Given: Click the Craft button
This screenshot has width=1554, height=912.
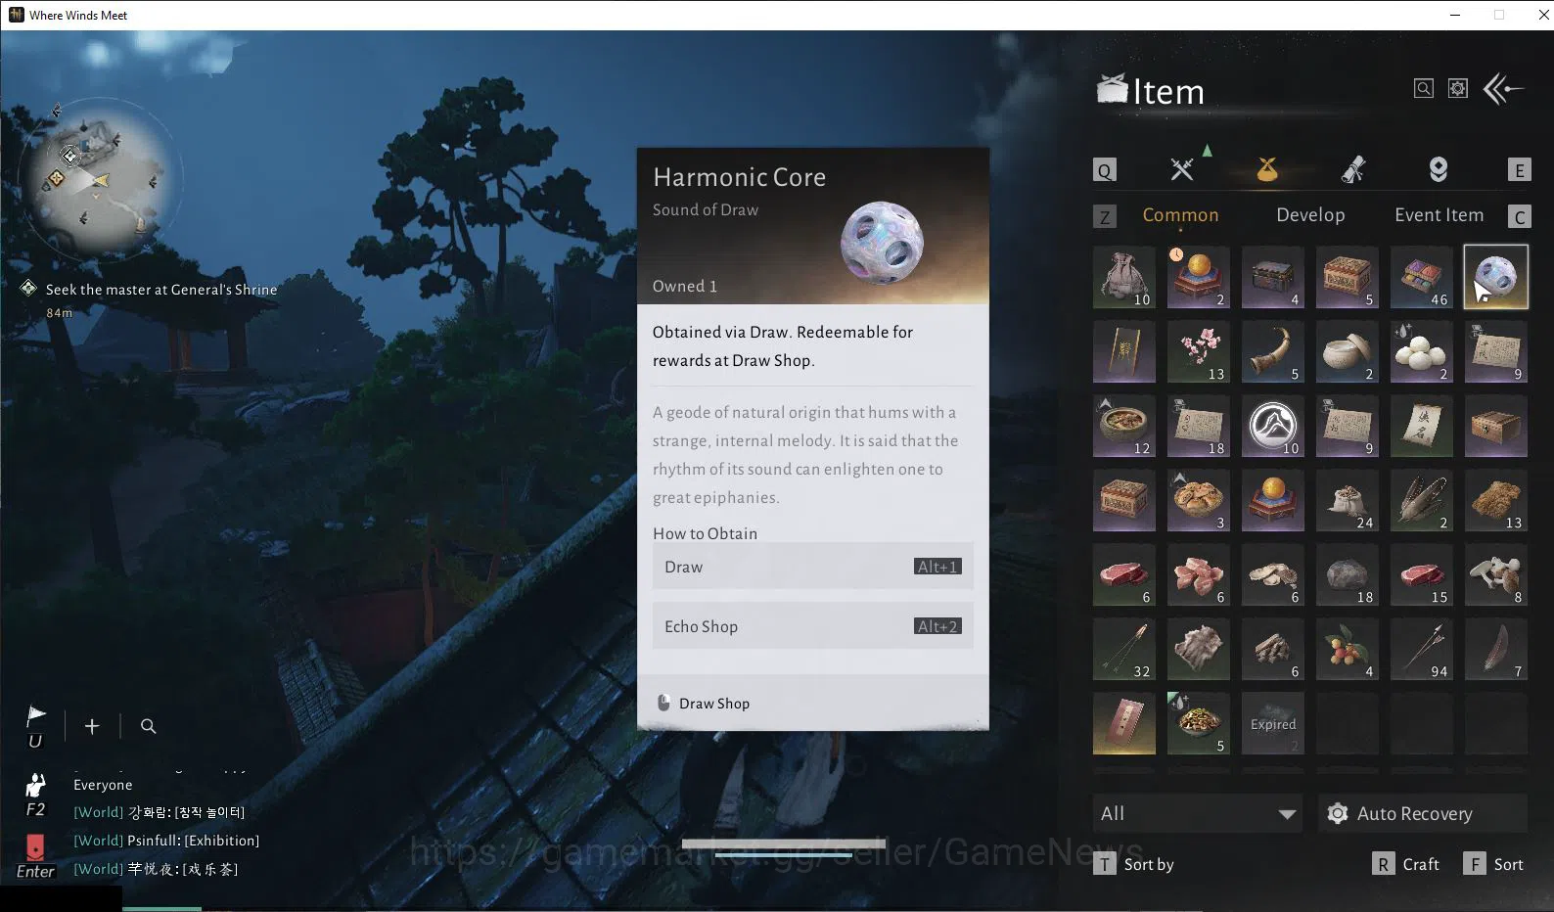Looking at the screenshot, I should point(1406,864).
